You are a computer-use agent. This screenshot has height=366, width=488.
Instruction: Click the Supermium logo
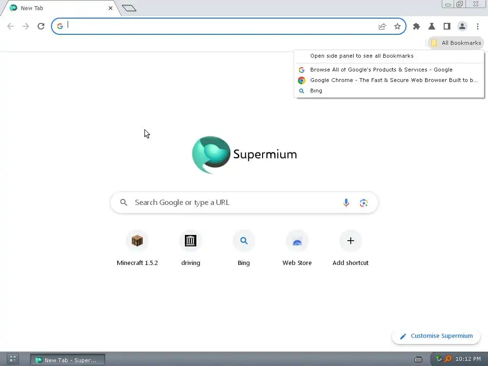coord(244,155)
